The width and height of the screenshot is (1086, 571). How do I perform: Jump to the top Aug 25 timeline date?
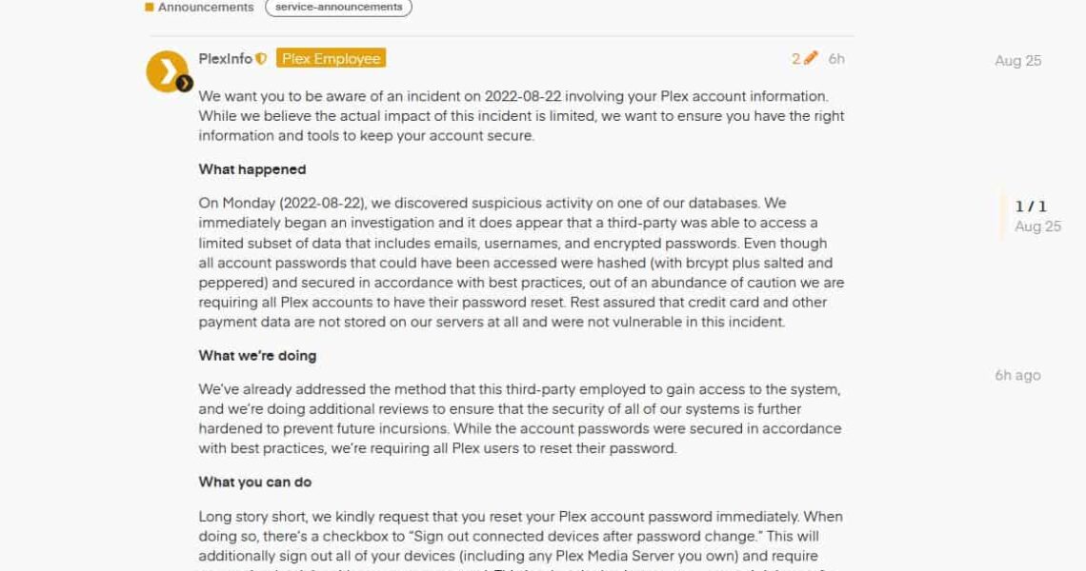pyautogui.click(x=1017, y=61)
